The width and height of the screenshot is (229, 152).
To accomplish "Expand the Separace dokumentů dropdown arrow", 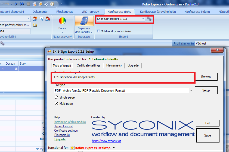I will (x=92, y=32).
